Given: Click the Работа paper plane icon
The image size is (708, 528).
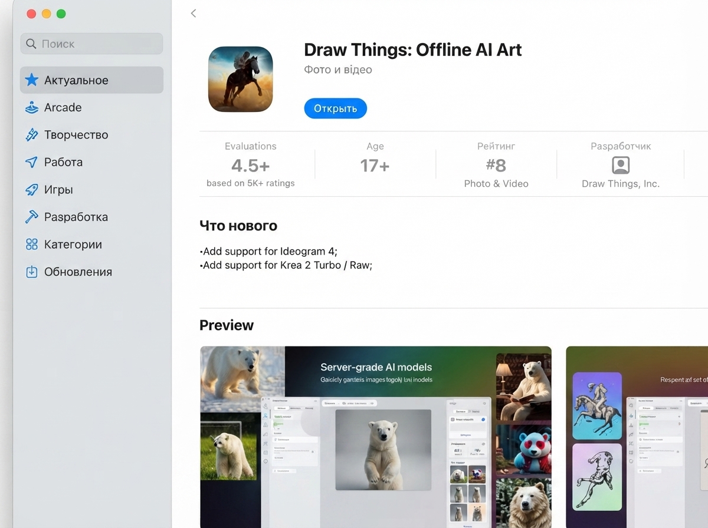Looking at the screenshot, I should click(x=32, y=162).
